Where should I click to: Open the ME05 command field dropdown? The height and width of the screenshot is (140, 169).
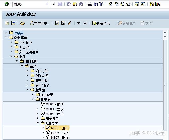coord(47,4)
